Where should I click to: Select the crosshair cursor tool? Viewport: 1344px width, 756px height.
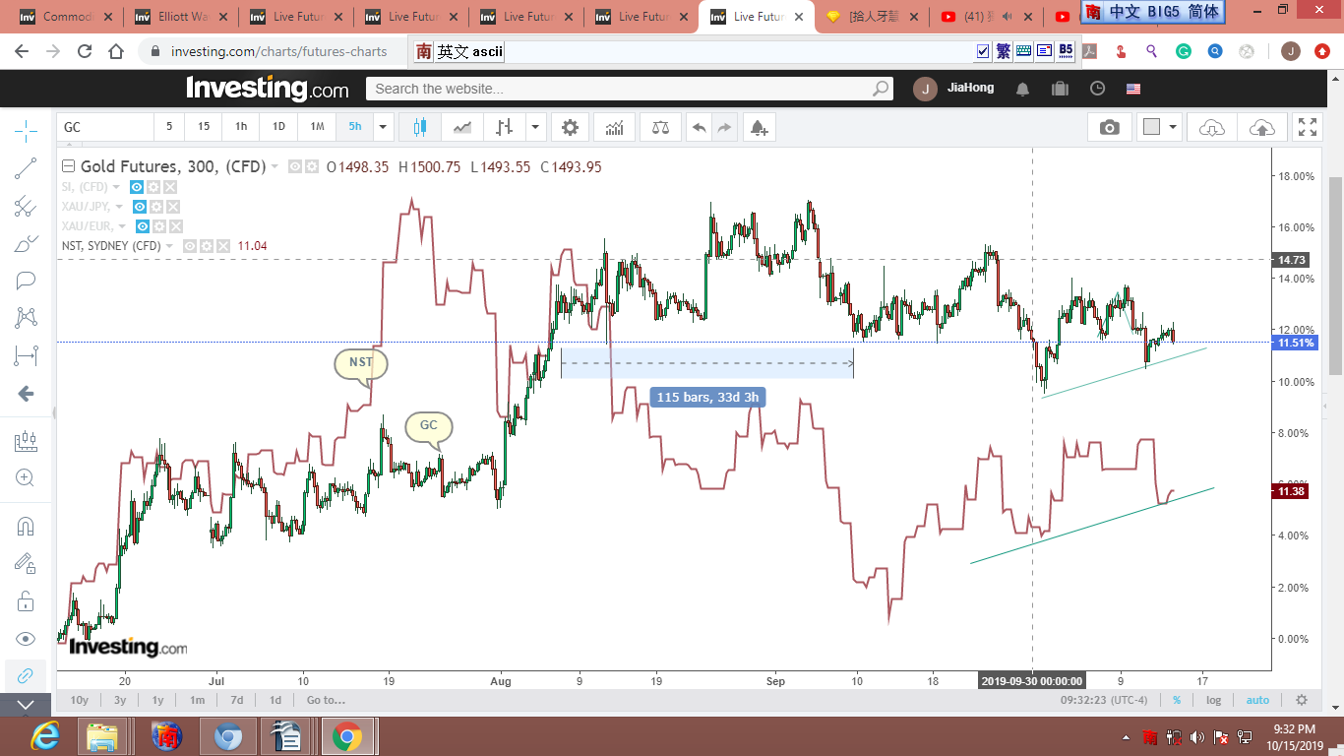pyautogui.click(x=26, y=129)
